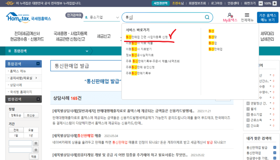The image size is (280, 160).
Task: Open the 인기검색어 dropdown showing 중소기업
Action: pos(102,17)
